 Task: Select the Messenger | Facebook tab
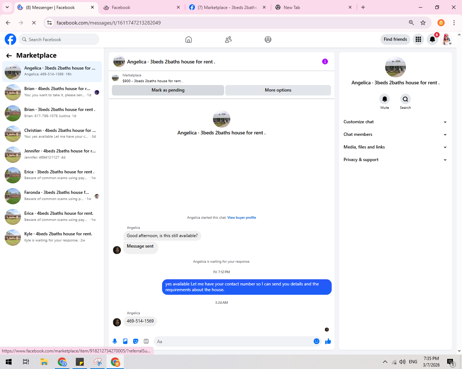[x=56, y=8]
